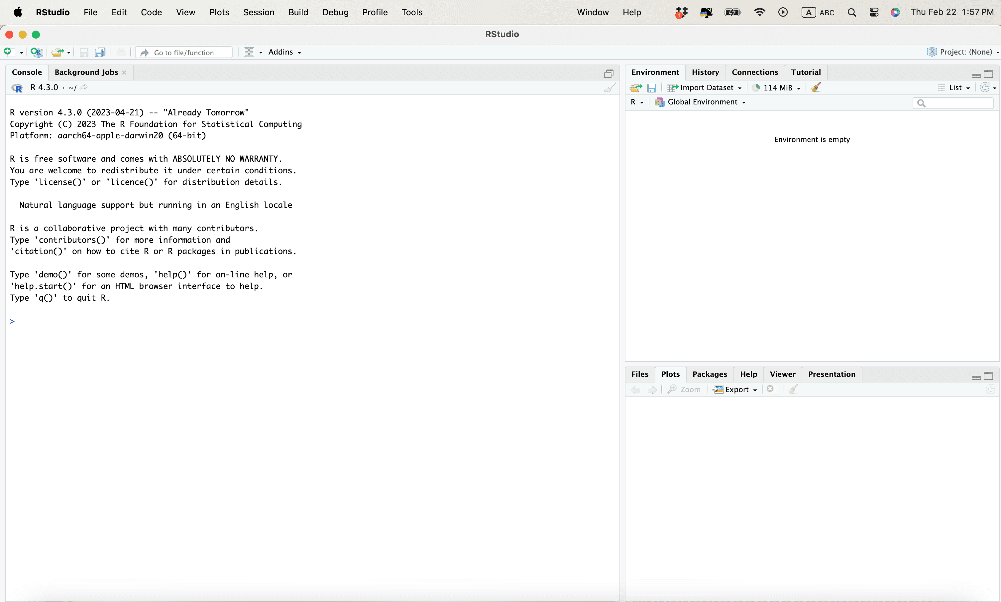Click the New File icon
The height and width of the screenshot is (602, 1001).
[x=8, y=52]
